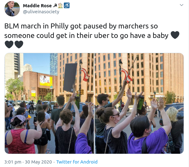189x167 pixels.
Task: Click the black heart starting the third line
Action: pos(9,44)
